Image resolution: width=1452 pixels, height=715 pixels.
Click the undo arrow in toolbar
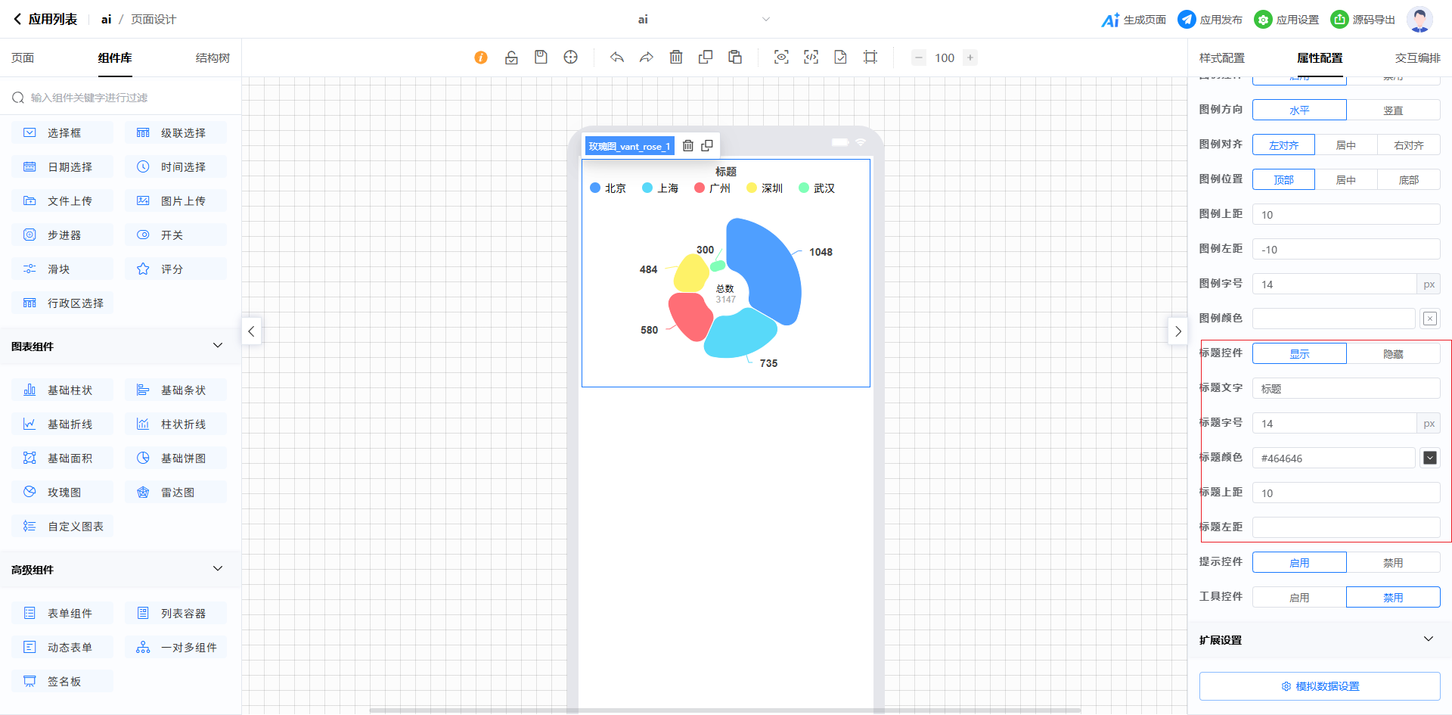[x=617, y=58]
